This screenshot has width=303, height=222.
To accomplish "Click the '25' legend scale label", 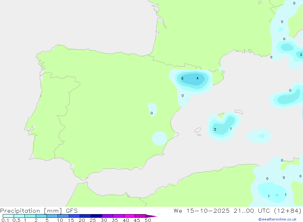I will tap(93, 220).
